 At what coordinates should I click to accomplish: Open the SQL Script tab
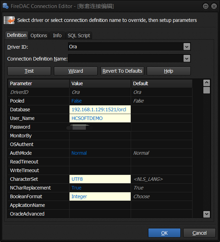79,36
